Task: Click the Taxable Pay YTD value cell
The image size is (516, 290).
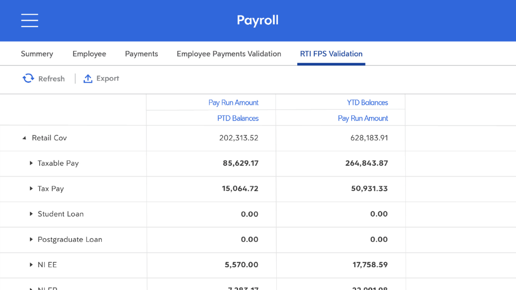Action: (x=366, y=163)
